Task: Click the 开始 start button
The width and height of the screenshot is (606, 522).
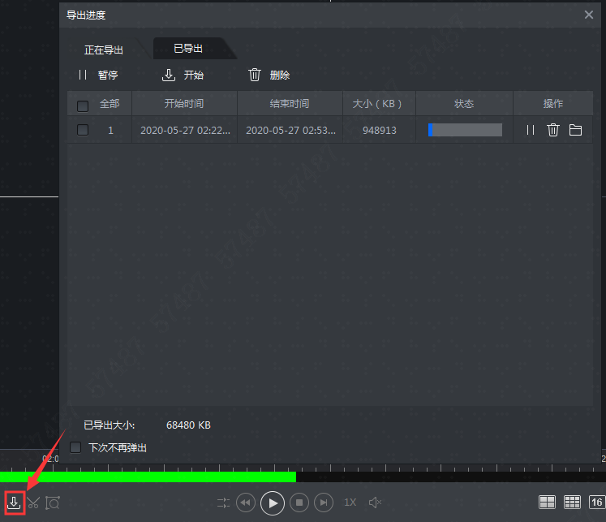Action: tap(183, 75)
